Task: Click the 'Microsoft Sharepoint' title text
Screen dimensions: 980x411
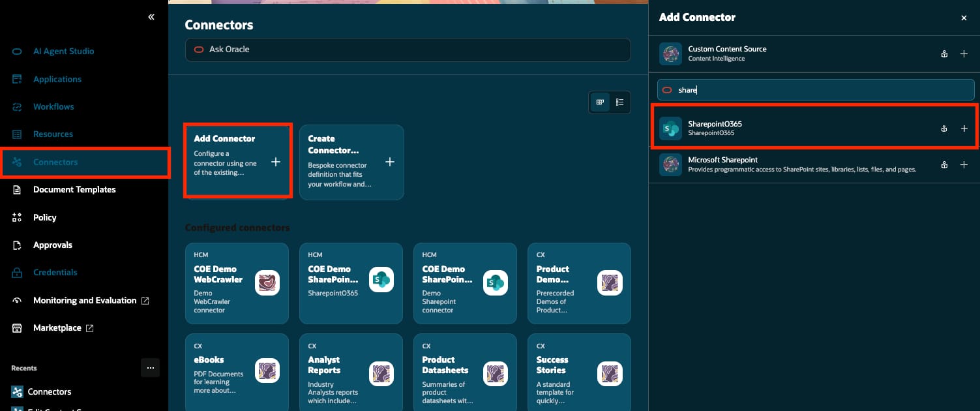Action: [722, 160]
